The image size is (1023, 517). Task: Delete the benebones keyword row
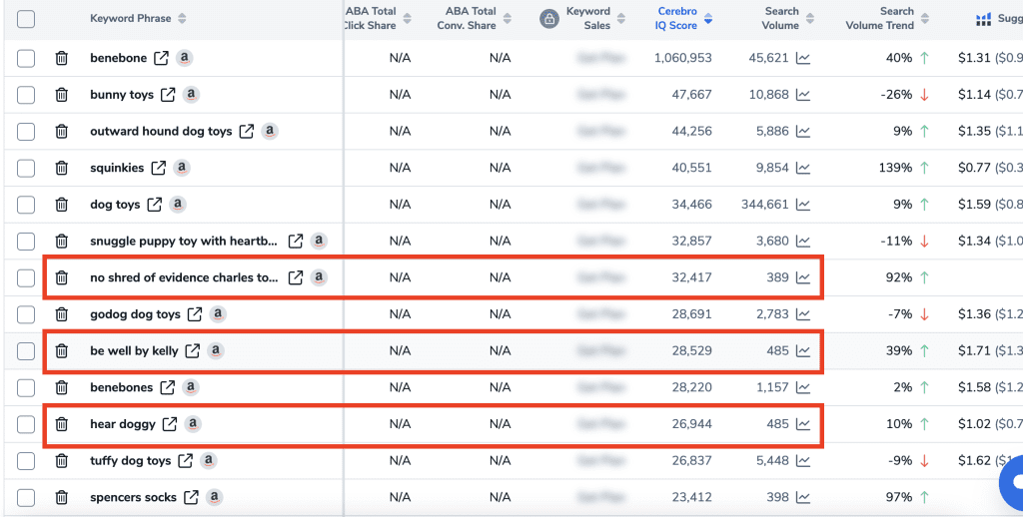click(61, 387)
